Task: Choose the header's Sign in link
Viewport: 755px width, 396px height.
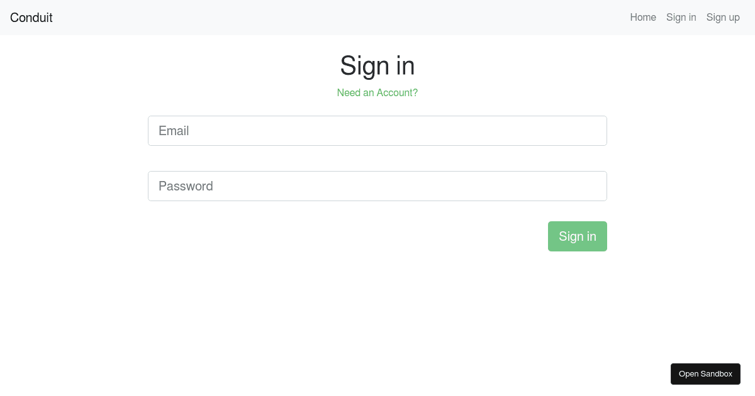Action: coord(681,18)
